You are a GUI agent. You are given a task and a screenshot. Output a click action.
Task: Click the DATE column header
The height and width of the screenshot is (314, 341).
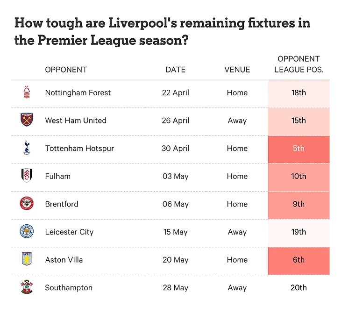(x=176, y=70)
